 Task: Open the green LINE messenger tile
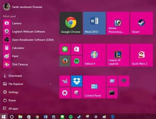click(65, 49)
